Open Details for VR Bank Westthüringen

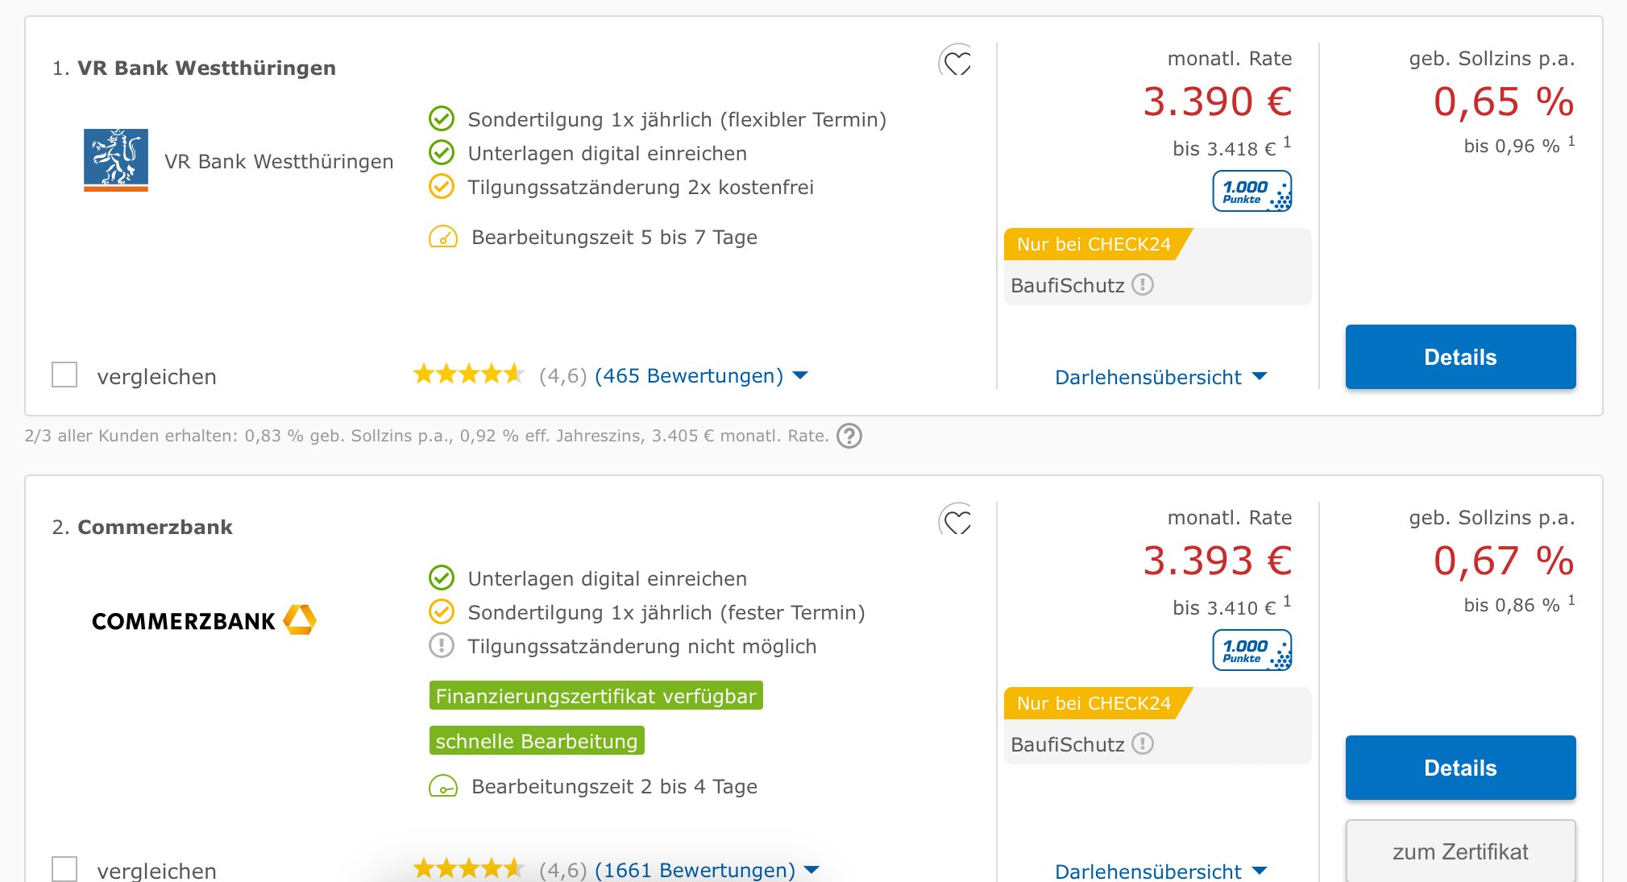[x=1460, y=357]
